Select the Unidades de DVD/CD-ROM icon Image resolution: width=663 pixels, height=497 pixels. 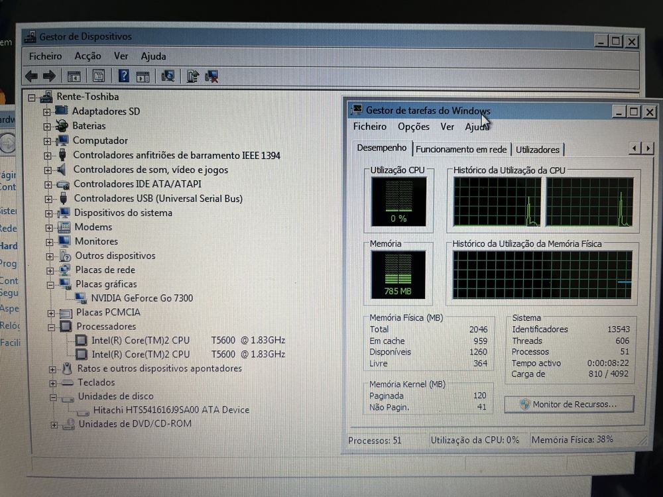click(x=68, y=424)
